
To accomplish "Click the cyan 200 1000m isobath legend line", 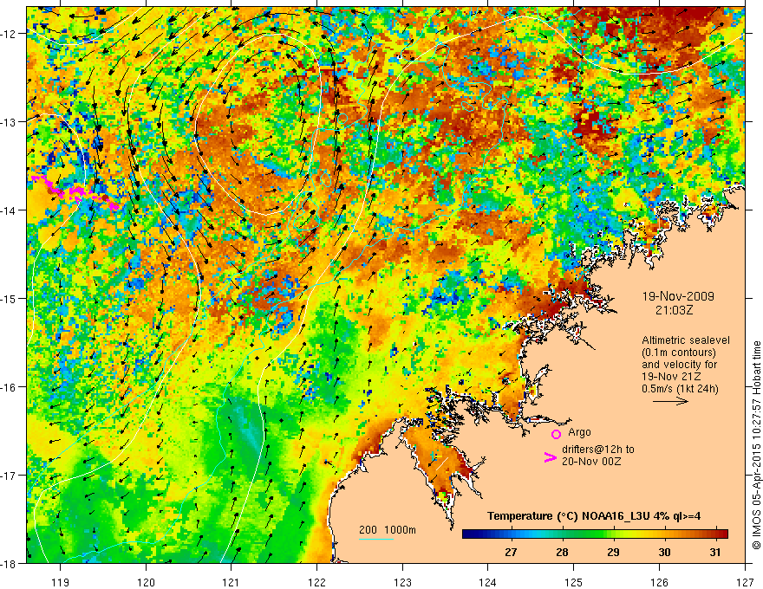I will [376, 540].
